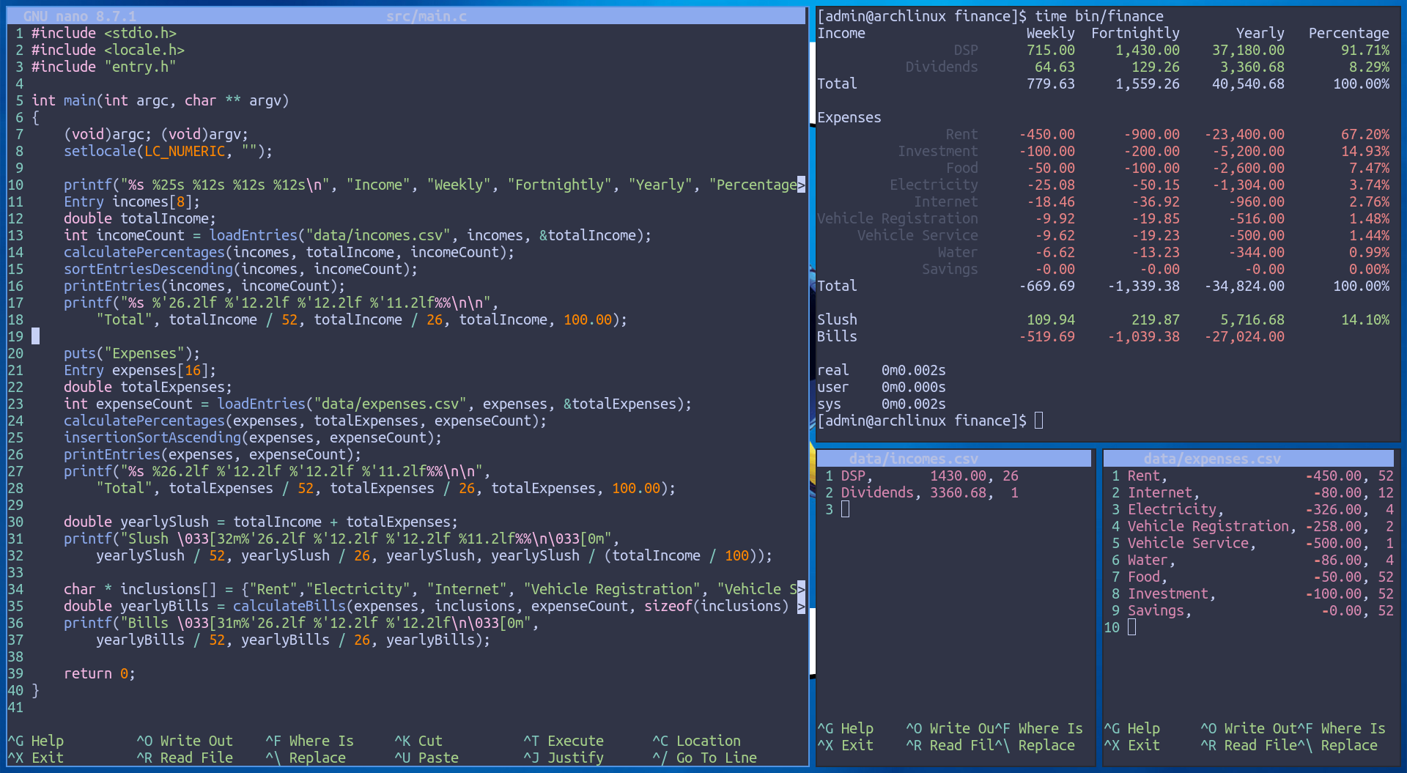This screenshot has height=773, width=1407.
Task: Click the 'return 0;' line
Action: click(x=100, y=673)
